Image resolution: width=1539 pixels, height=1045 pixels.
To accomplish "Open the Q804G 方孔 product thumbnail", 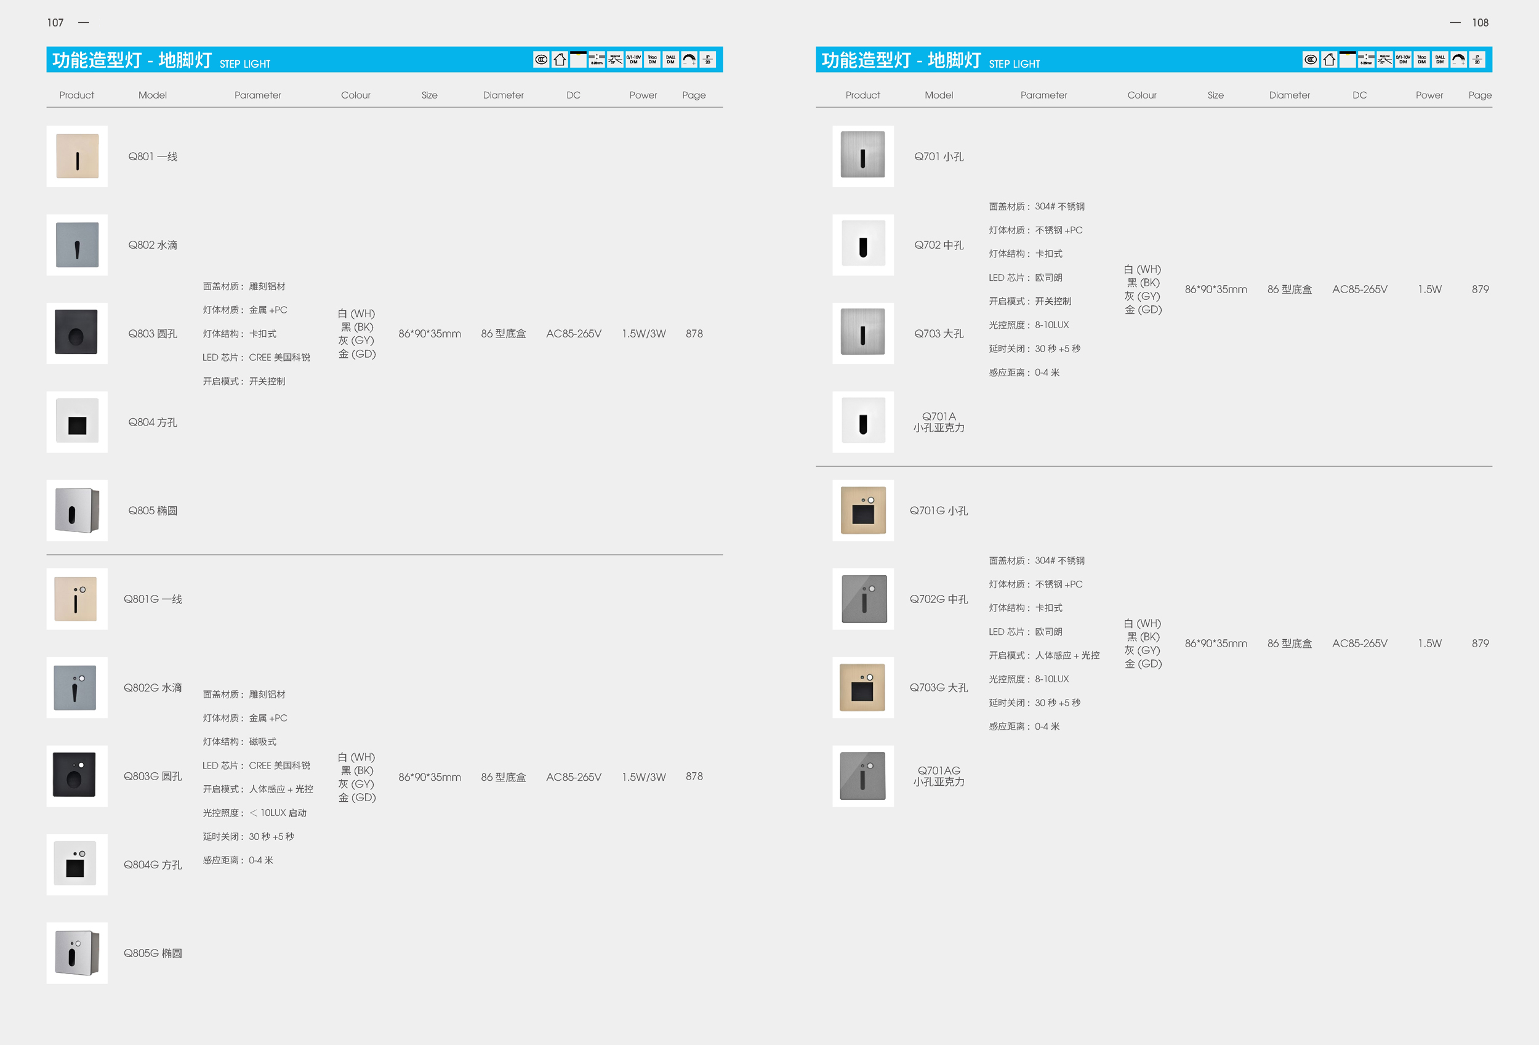I will tap(77, 864).
